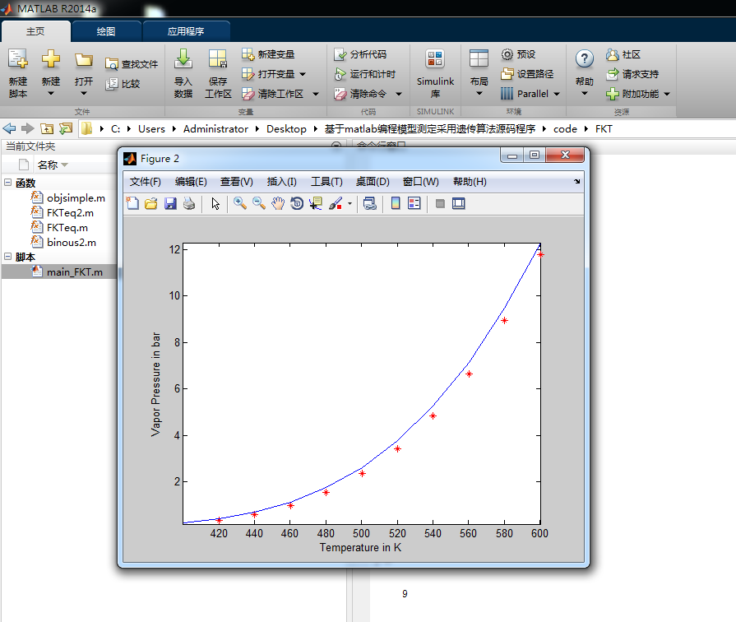Open 工具(T) menu in Figure 2
The height and width of the screenshot is (622, 736).
(x=326, y=182)
